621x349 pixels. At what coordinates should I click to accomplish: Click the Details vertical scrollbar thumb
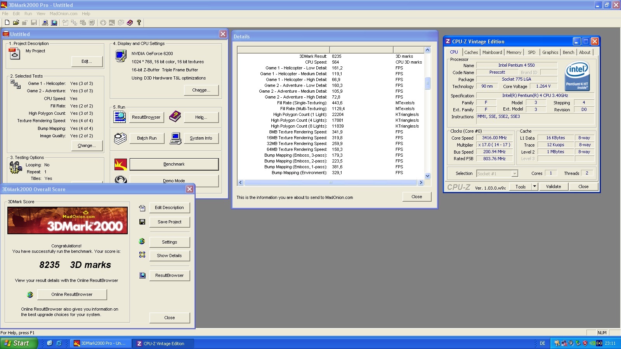(427, 83)
